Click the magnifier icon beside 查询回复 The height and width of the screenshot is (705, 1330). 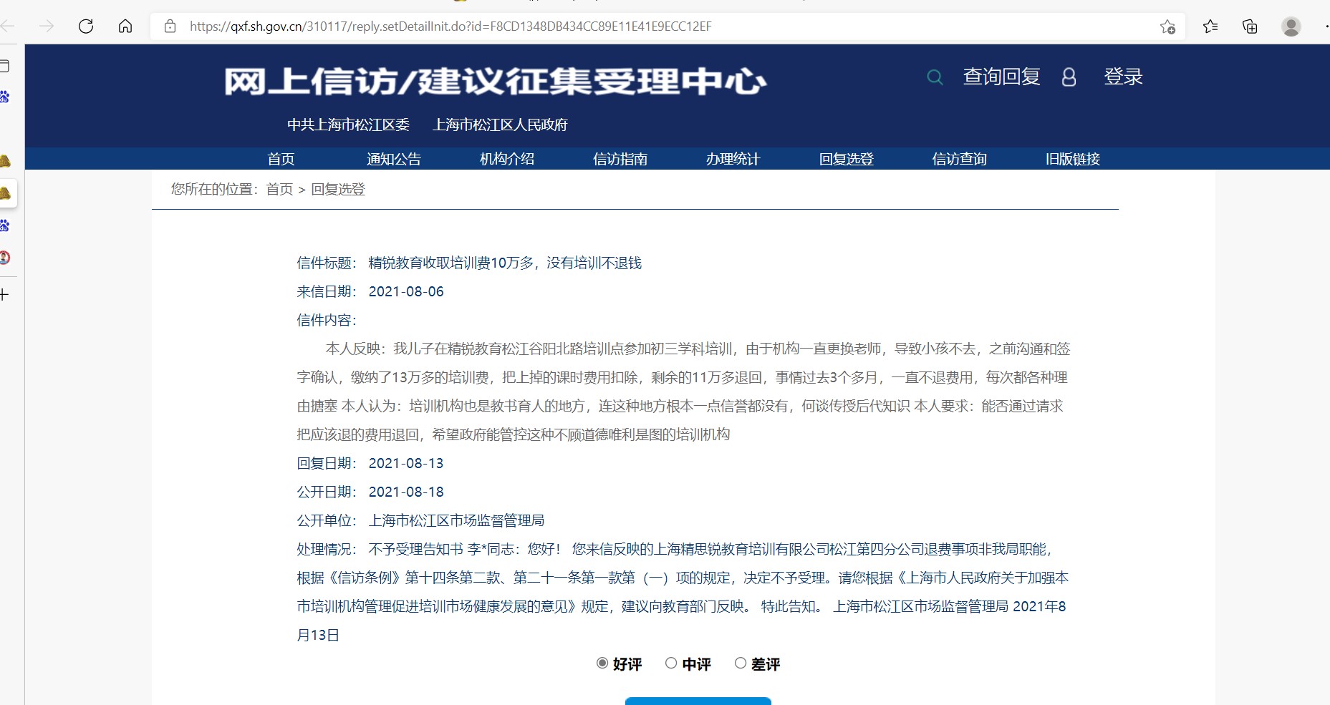pyautogui.click(x=935, y=77)
